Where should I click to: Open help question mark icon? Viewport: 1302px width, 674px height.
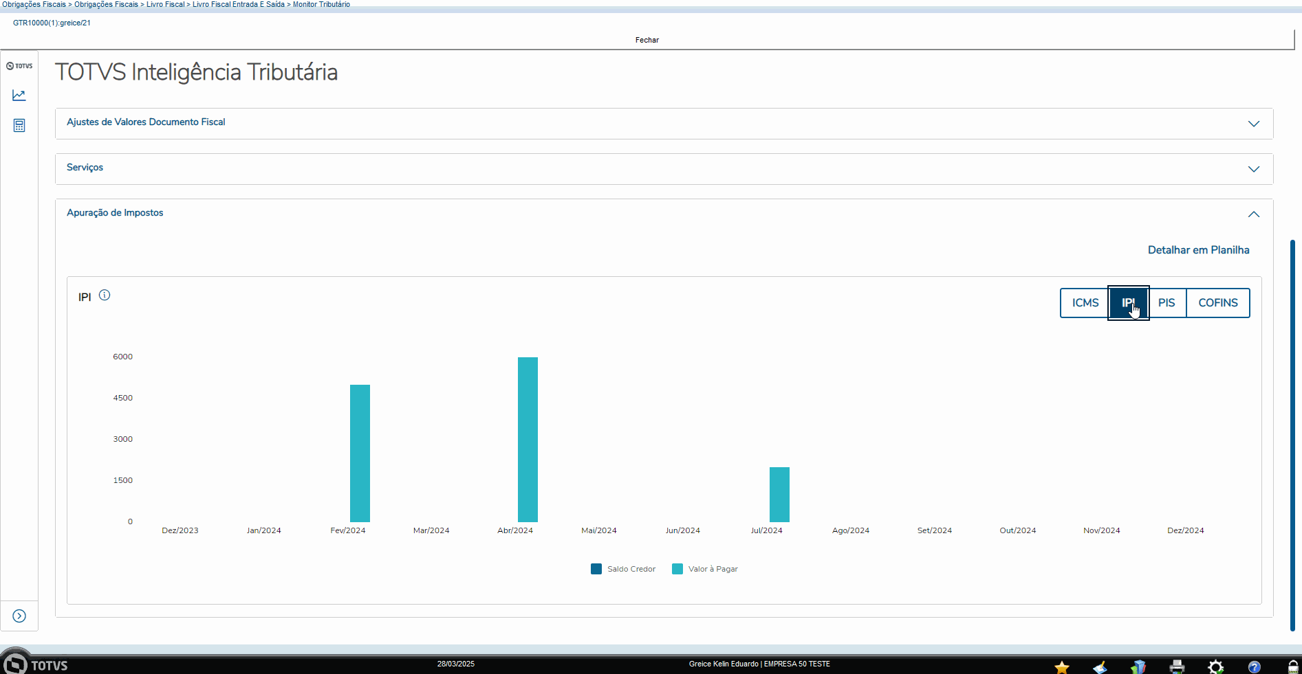(x=1255, y=666)
